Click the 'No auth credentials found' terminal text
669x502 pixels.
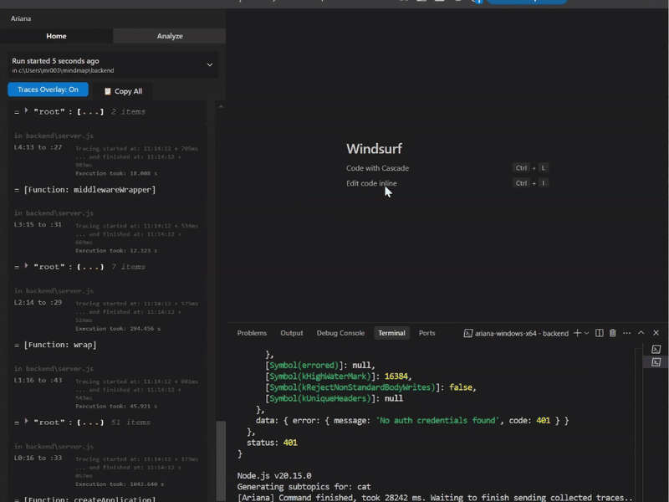pyautogui.click(x=436, y=421)
